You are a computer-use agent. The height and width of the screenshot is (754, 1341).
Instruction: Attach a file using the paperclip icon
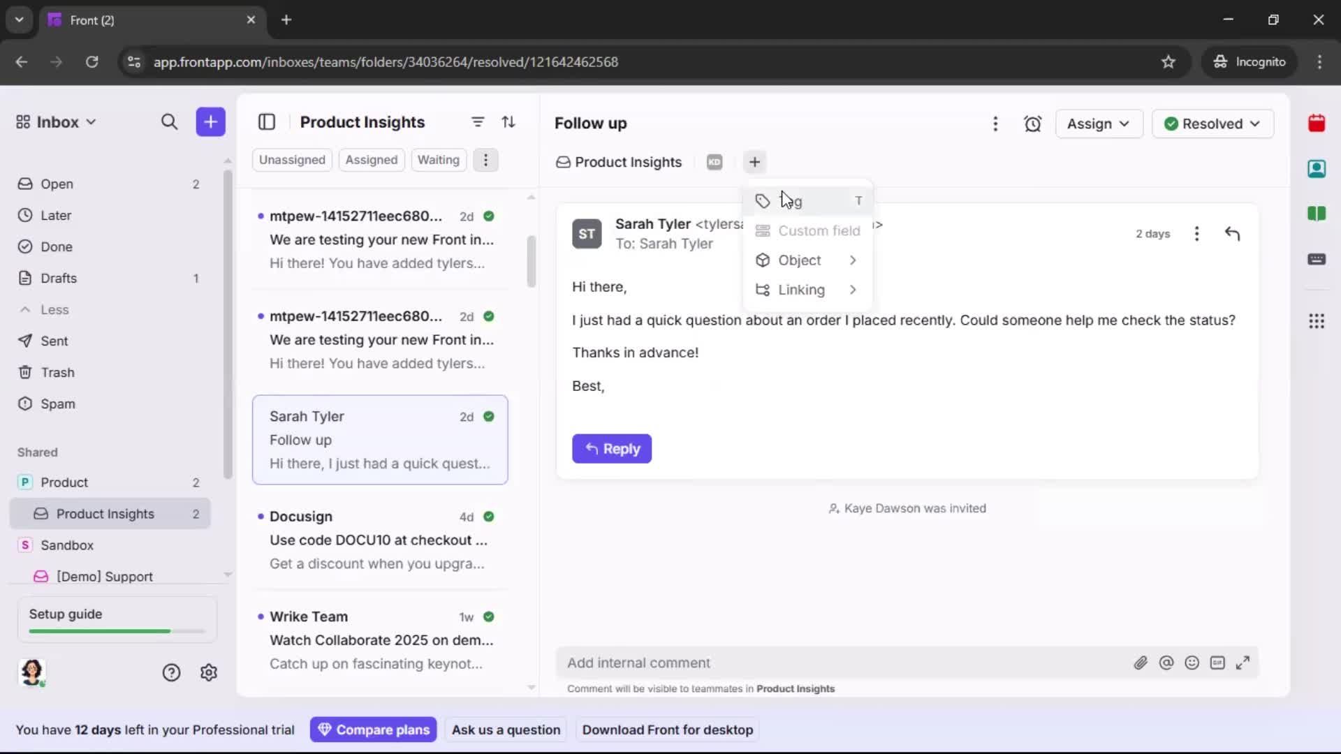(1141, 663)
